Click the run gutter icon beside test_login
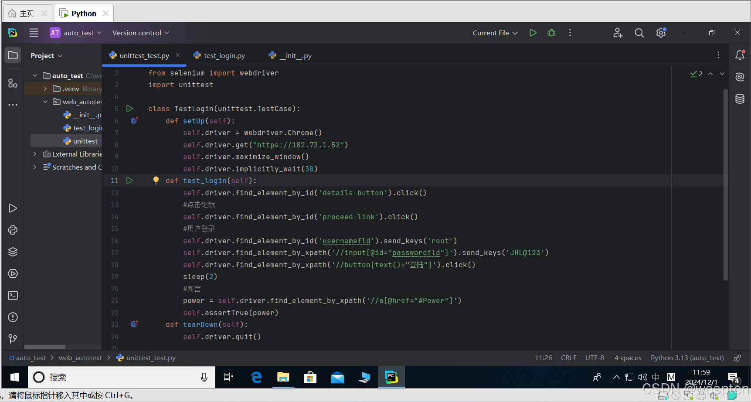The width and height of the screenshot is (751, 402). [129, 180]
